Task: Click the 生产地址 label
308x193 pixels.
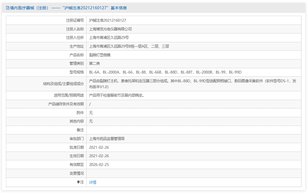Action: point(77,46)
